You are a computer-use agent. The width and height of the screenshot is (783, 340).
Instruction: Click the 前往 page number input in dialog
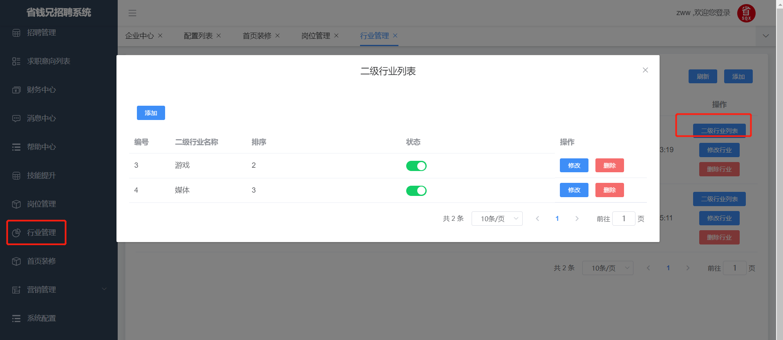coord(623,219)
